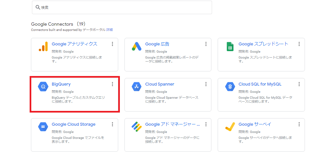Click 開発者: Google on the BigQuery card
The image size is (326, 155).
63,91
